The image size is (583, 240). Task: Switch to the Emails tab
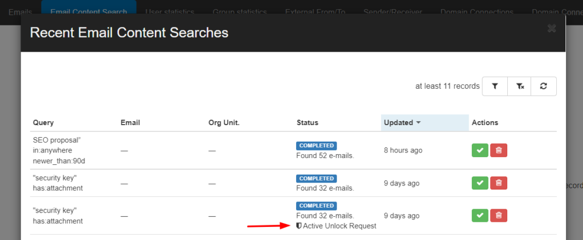[x=20, y=12]
